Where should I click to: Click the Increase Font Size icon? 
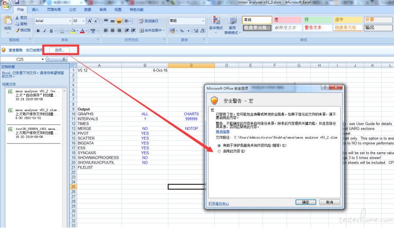click(x=90, y=21)
